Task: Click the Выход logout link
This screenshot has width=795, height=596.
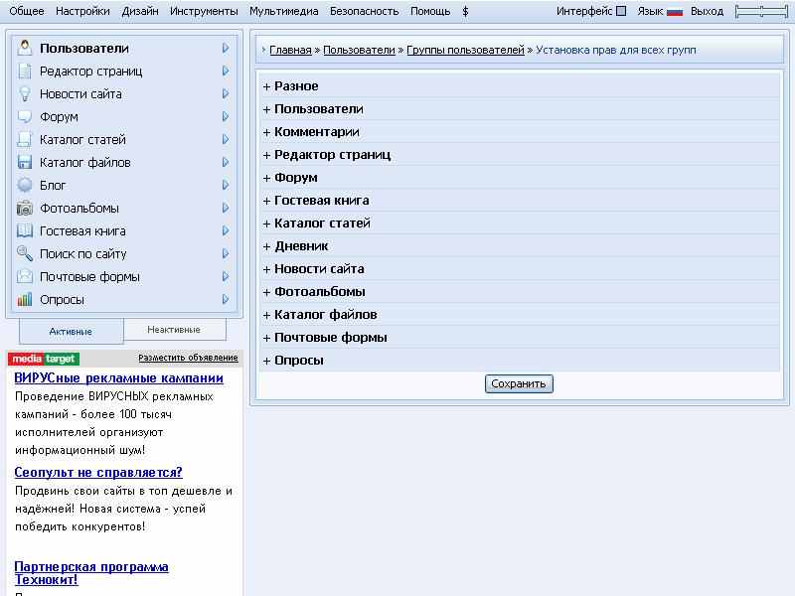Action: pyautogui.click(x=707, y=11)
